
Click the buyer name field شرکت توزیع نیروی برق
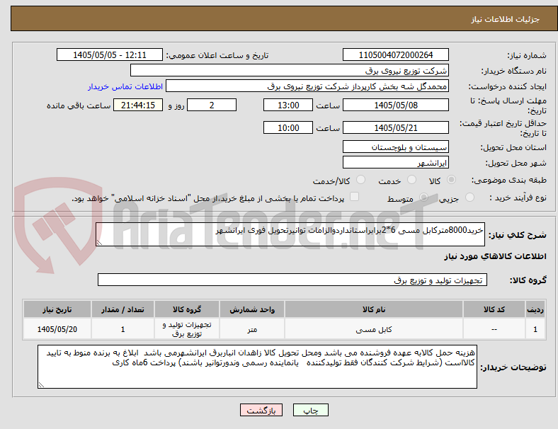point(290,70)
